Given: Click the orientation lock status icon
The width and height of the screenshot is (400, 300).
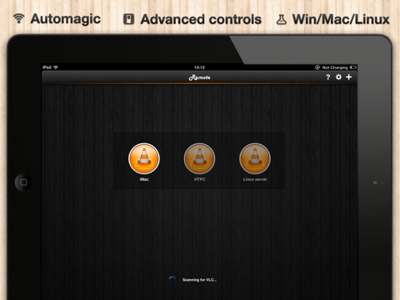Looking at the screenshot, I should click(x=317, y=67).
